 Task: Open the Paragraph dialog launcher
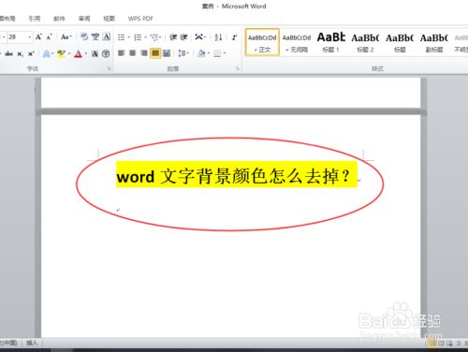click(x=238, y=68)
